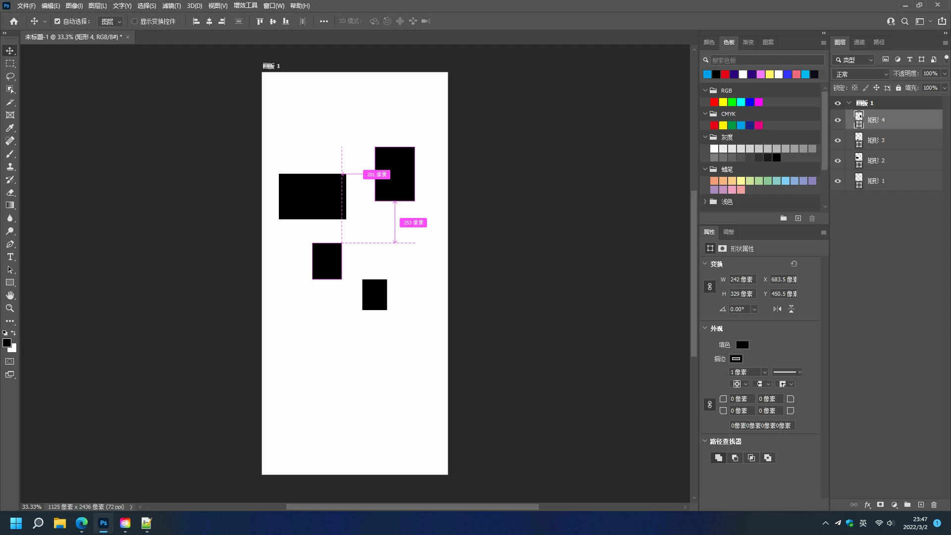Click the delete layer trash icon
Viewport: 951px width, 535px height.
pyautogui.click(x=934, y=505)
